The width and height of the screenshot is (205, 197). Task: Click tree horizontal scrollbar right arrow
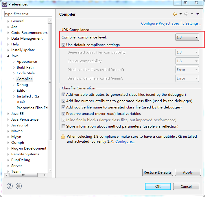[45, 175]
